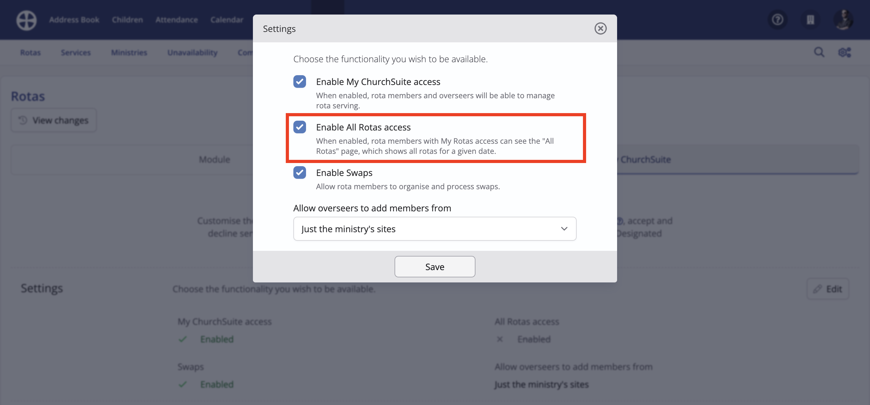Open the Ministries tab

click(x=129, y=52)
